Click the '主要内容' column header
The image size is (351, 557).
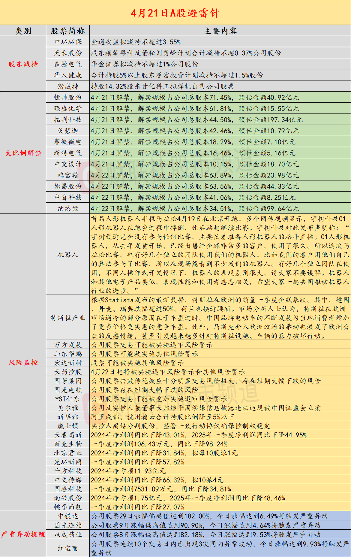(220, 31)
